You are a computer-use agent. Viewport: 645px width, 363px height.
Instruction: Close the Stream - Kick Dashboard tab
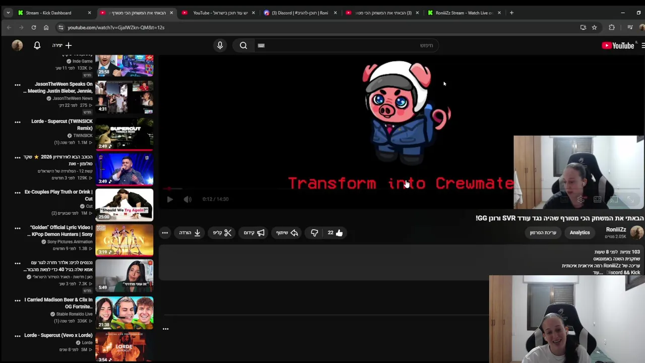(x=89, y=13)
